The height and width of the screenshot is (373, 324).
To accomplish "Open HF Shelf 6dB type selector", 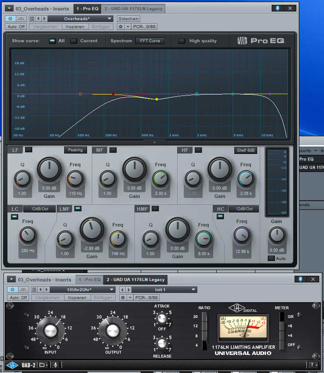I will click(246, 150).
